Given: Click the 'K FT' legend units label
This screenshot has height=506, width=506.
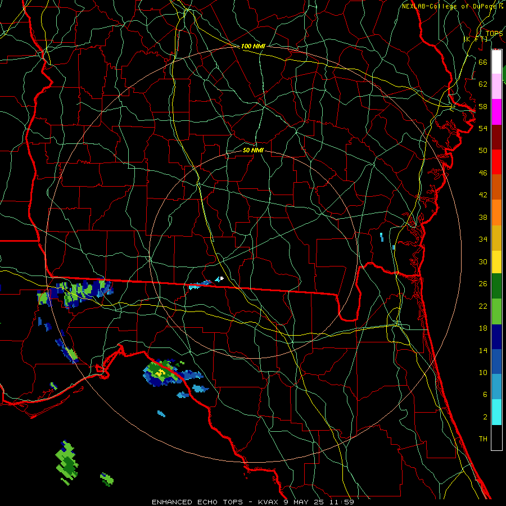Looking at the screenshot, I should coord(475,39).
